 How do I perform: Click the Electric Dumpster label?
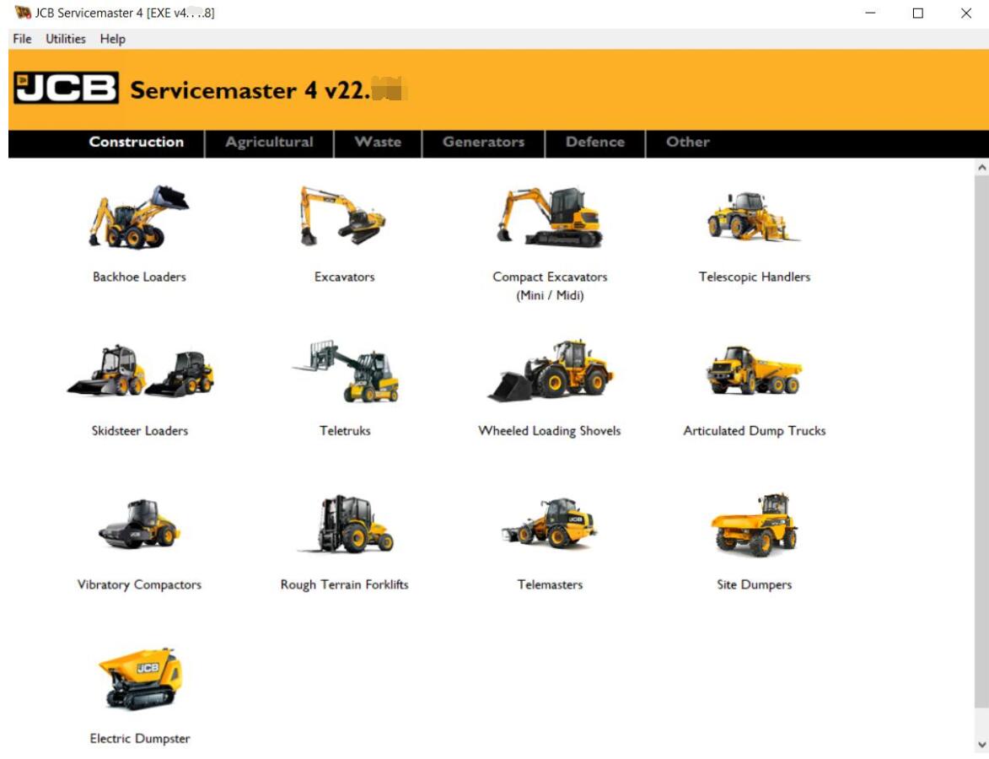coord(139,739)
